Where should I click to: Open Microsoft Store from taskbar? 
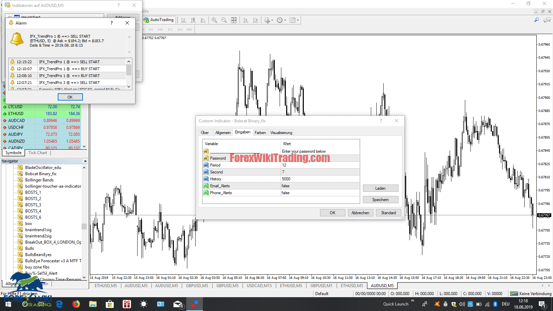pos(110,304)
